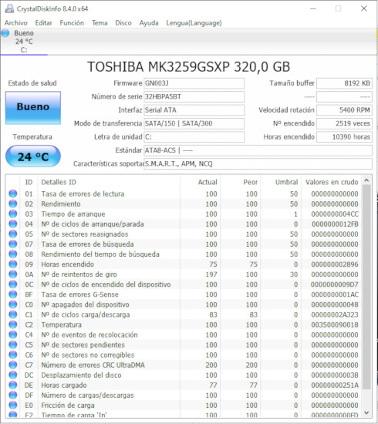Click status orb for Tiempo de arranque

point(12,214)
